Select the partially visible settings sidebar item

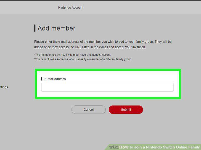4,87
